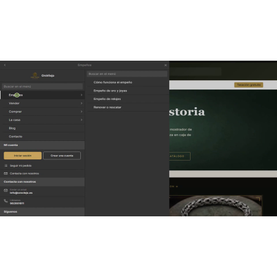The image size is (277, 277).
Task: Expand the Empeños chevron
Action: point(82,95)
